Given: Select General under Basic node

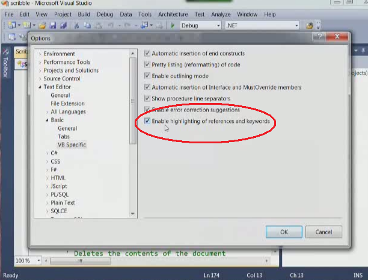Looking at the screenshot, I should tap(67, 128).
